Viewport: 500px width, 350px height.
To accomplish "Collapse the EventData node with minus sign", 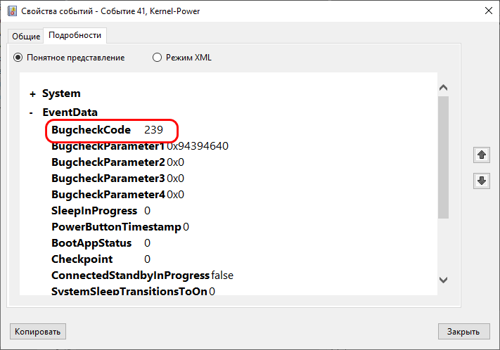I will [31, 113].
